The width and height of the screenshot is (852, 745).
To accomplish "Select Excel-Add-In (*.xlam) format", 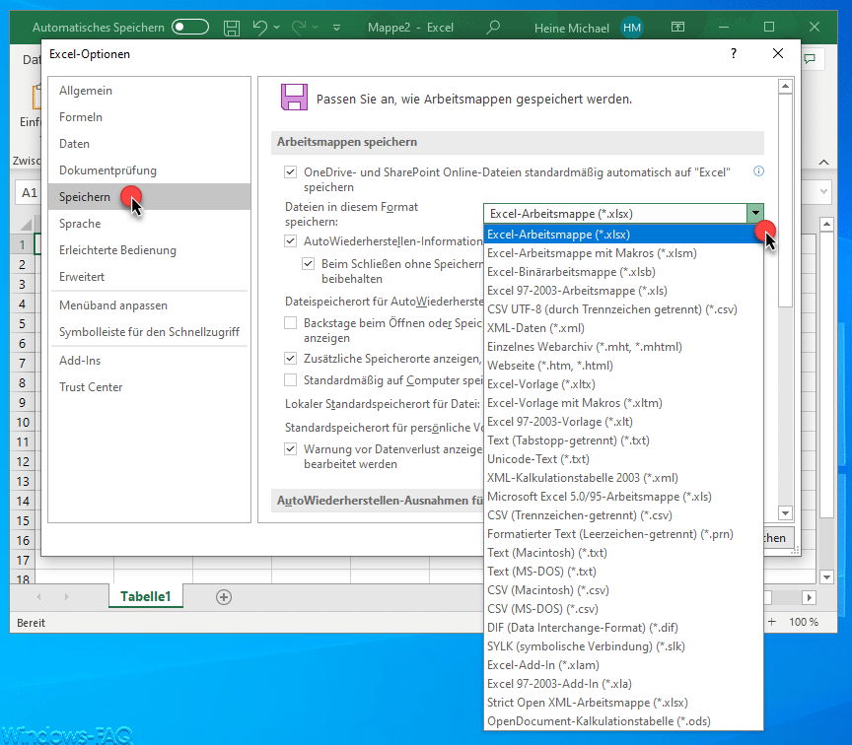I will click(x=623, y=664).
